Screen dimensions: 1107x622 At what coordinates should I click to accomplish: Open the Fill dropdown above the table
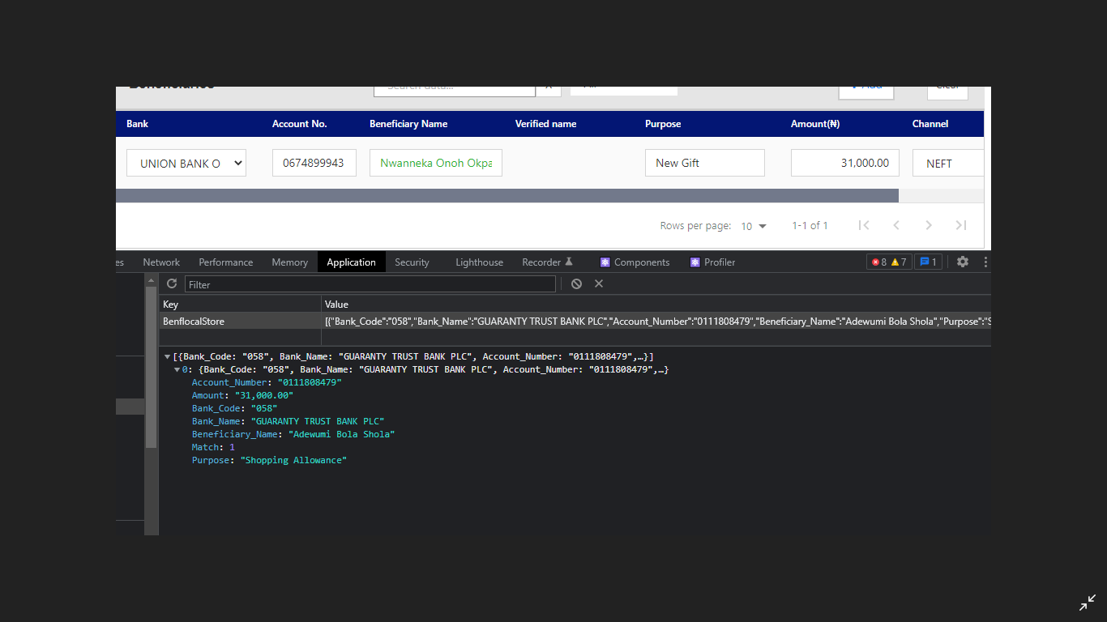(623, 85)
